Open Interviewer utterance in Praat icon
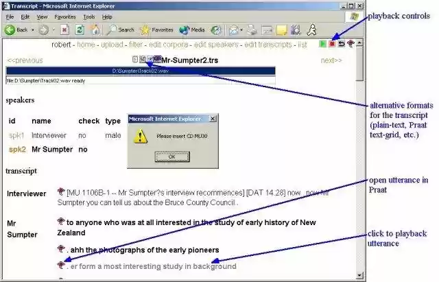 click(61, 192)
